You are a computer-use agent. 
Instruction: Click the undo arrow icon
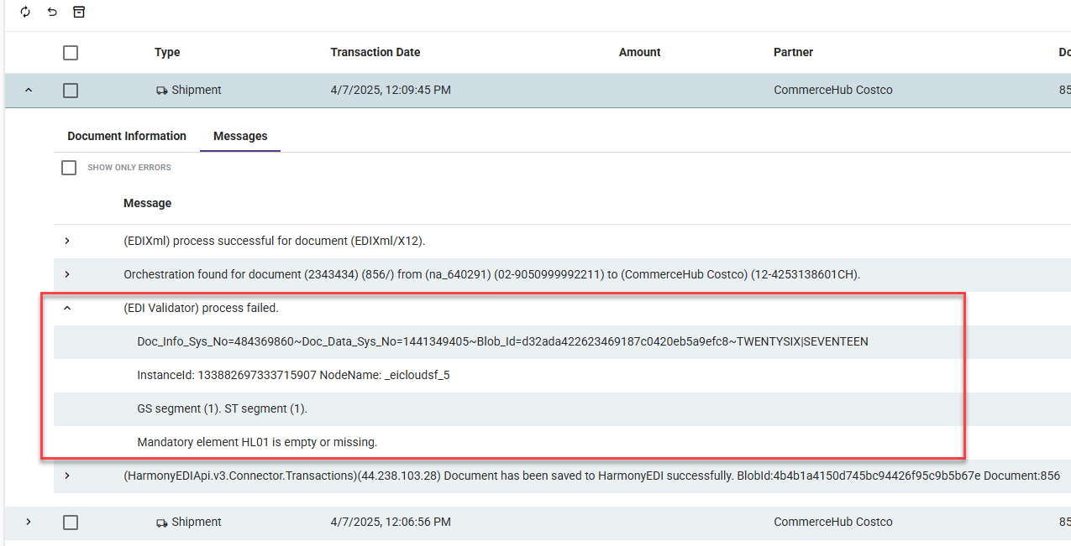(52, 12)
